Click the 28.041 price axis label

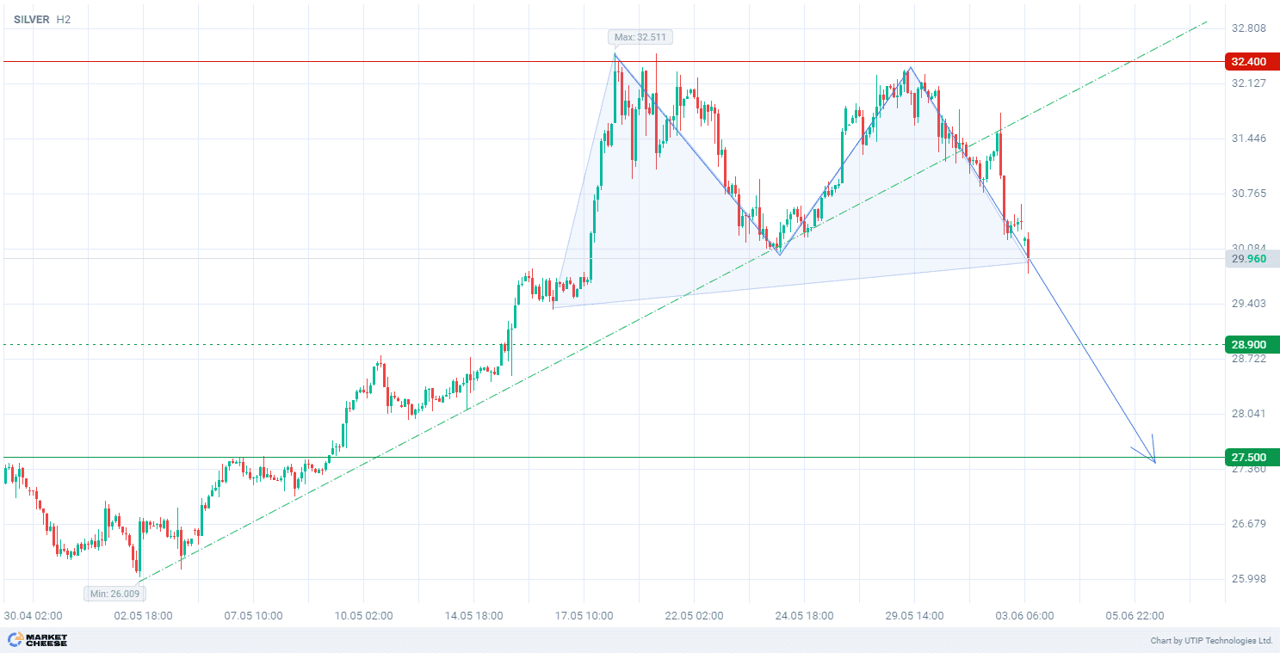click(x=1248, y=414)
